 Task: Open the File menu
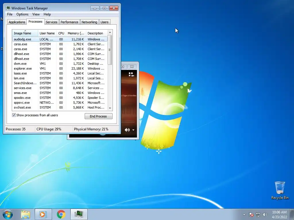[x=10, y=14]
